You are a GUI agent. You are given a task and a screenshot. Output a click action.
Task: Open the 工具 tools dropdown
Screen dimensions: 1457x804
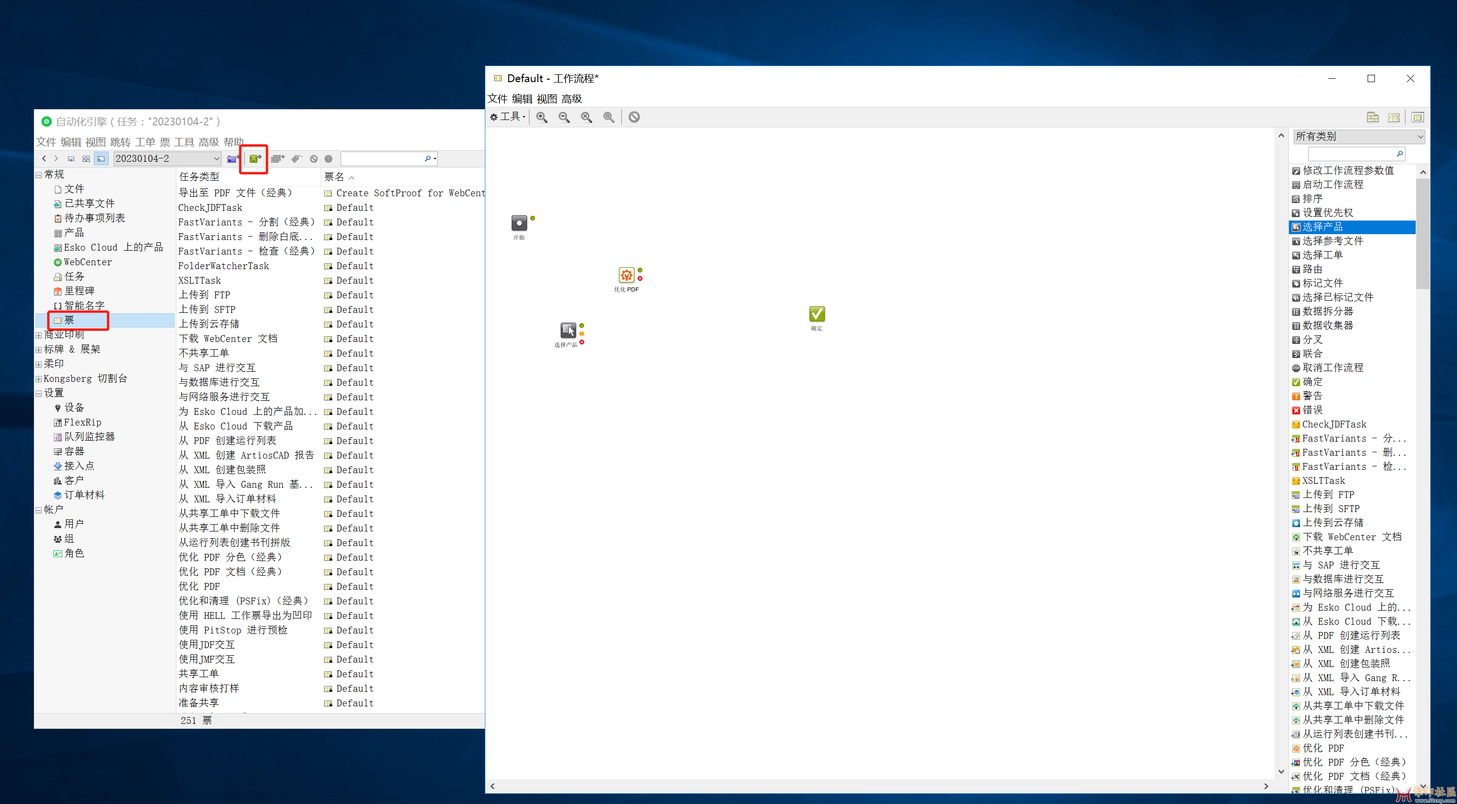click(508, 117)
